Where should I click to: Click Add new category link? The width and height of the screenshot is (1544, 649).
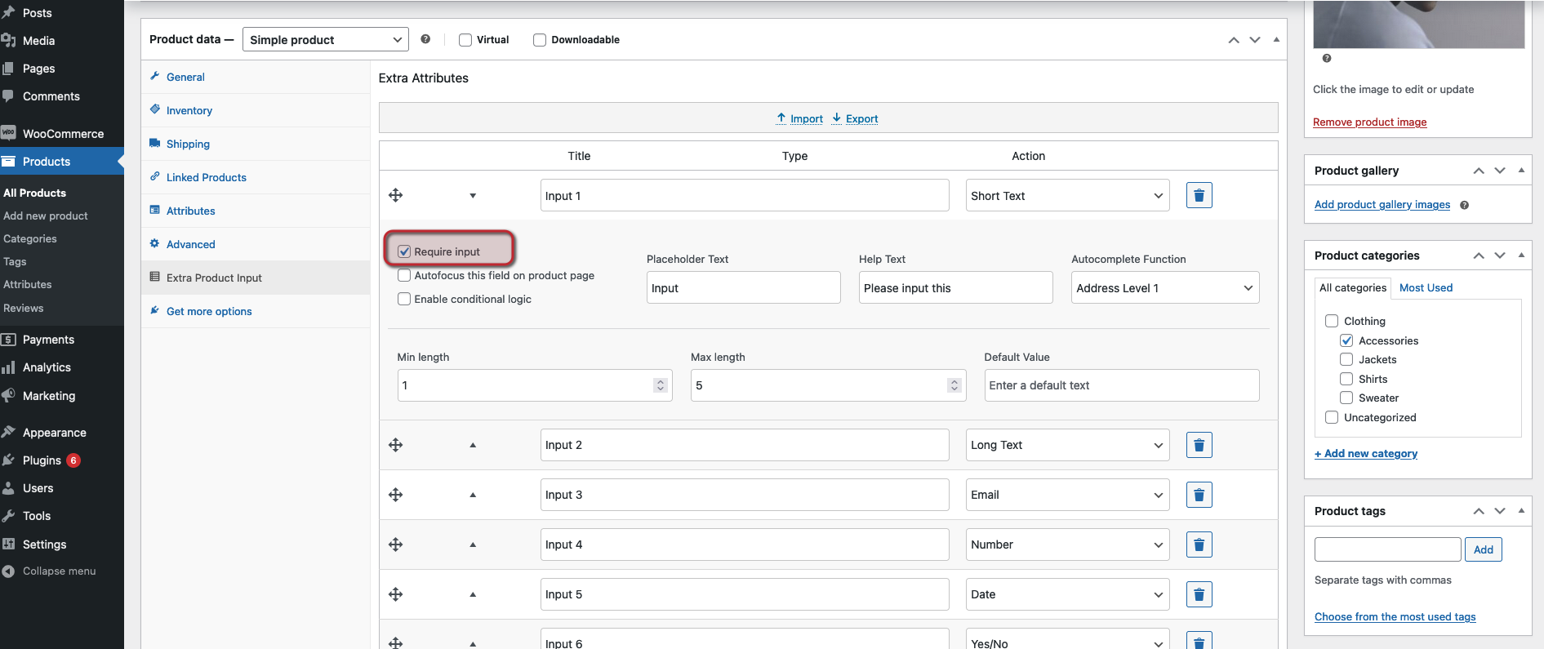(1365, 453)
